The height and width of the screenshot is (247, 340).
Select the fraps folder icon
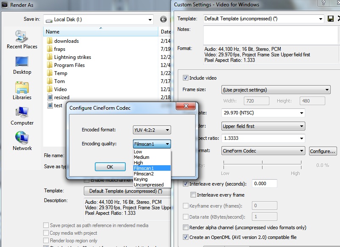tap(50, 49)
